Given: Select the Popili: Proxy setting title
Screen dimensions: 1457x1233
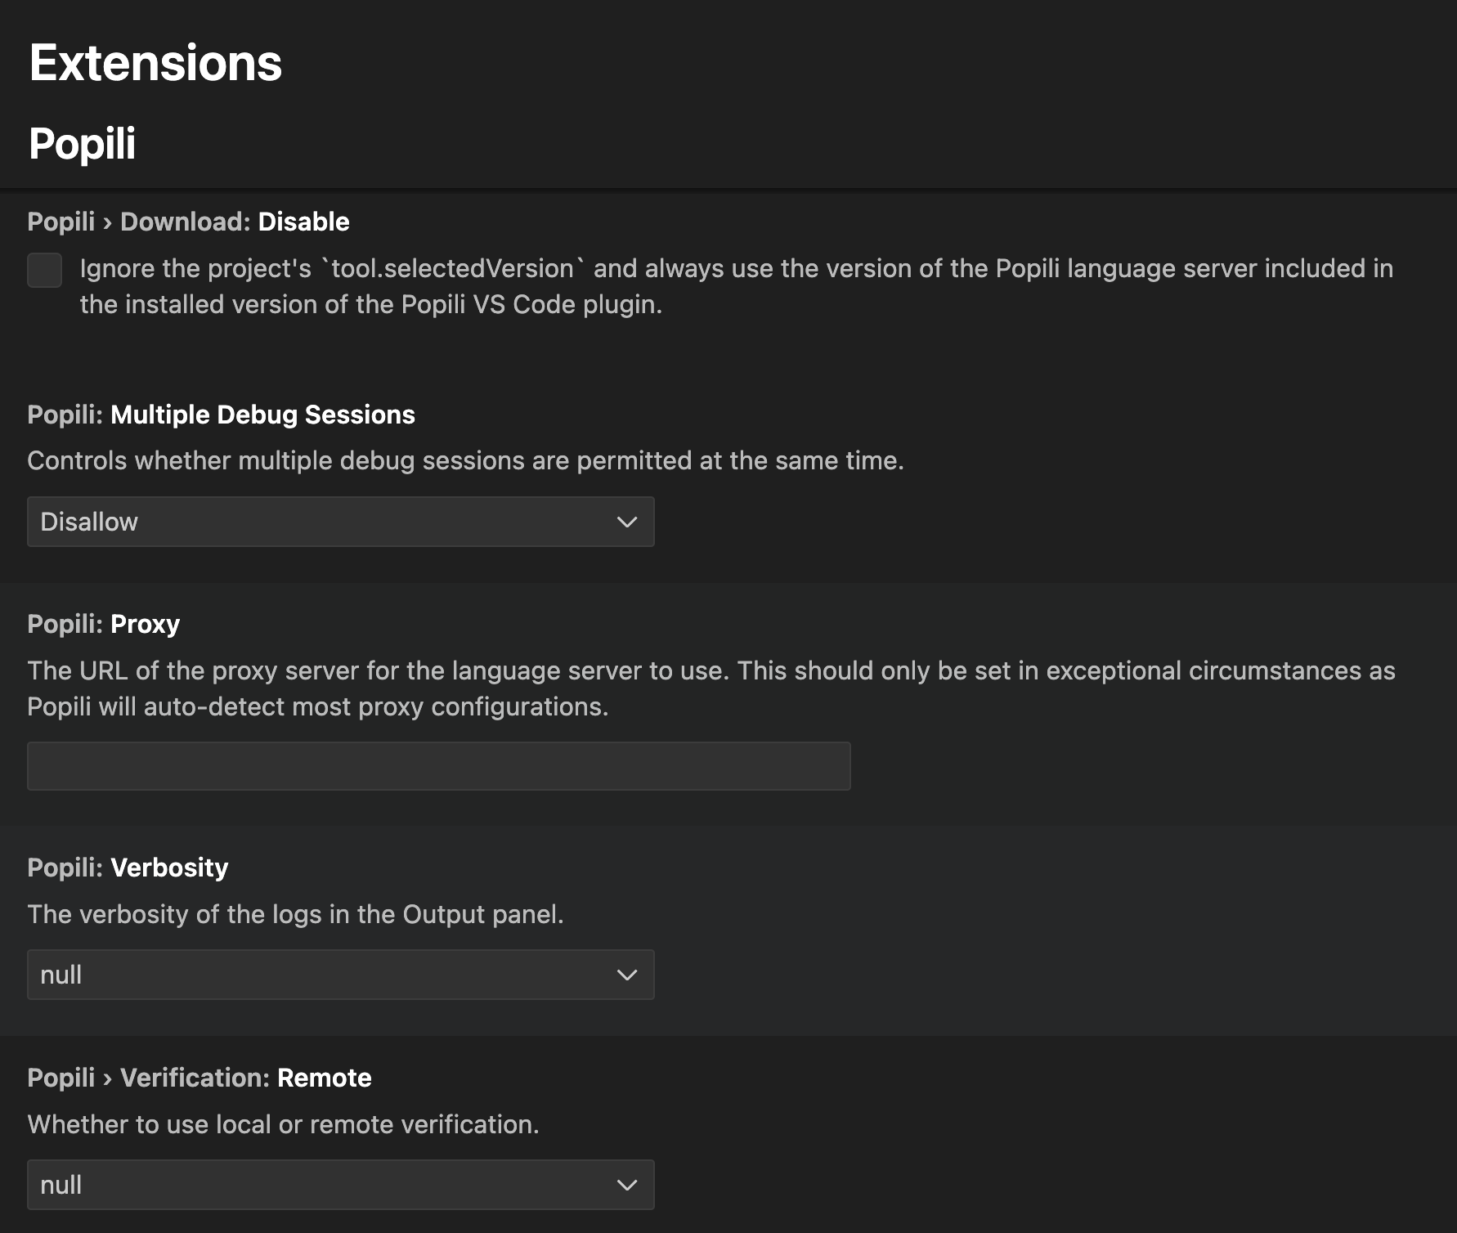Looking at the screenshot, I should (x=104, y=624).
